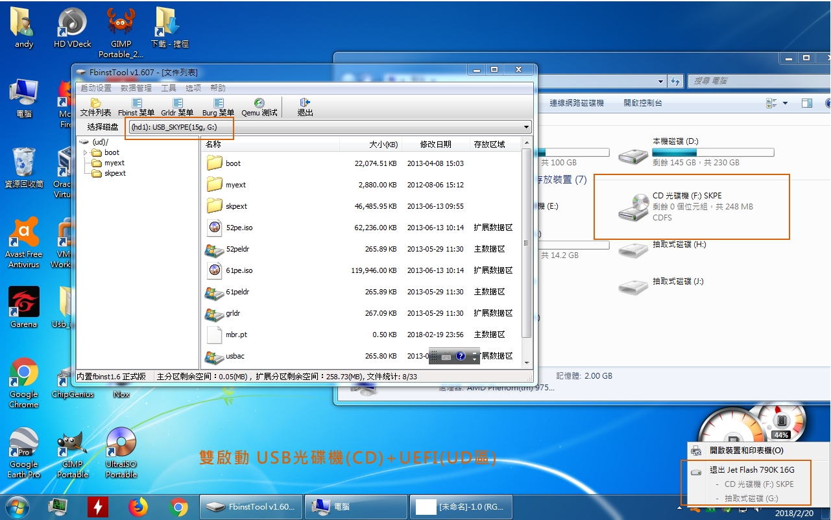Click the red lightning-bolt taskbar icon
831x520 pixels.
[98, 507]
